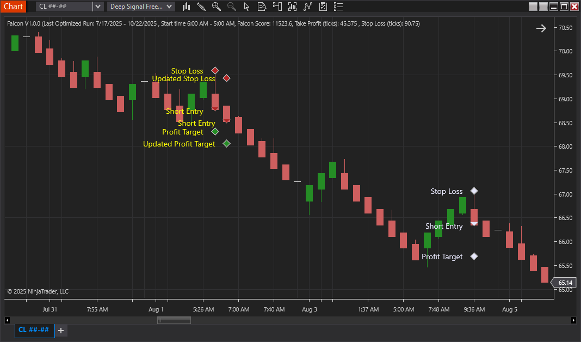
Task: Click the horizontal scrollbar thumb
Action: (174, 320)
